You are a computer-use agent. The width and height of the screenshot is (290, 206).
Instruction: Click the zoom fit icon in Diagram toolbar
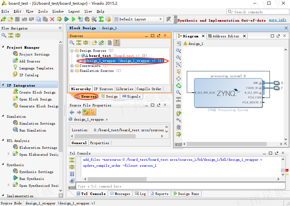click(178, 65)
